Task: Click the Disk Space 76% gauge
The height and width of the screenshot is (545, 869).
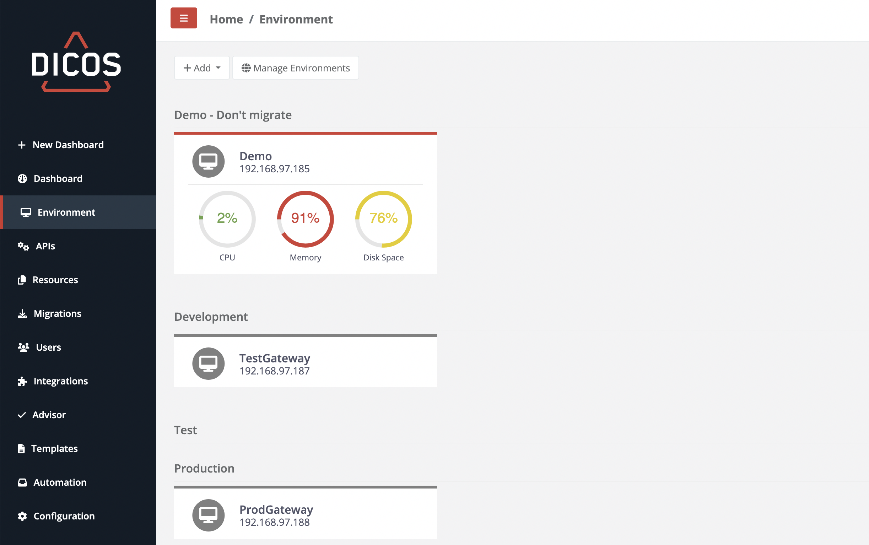Action: point(383,219)
